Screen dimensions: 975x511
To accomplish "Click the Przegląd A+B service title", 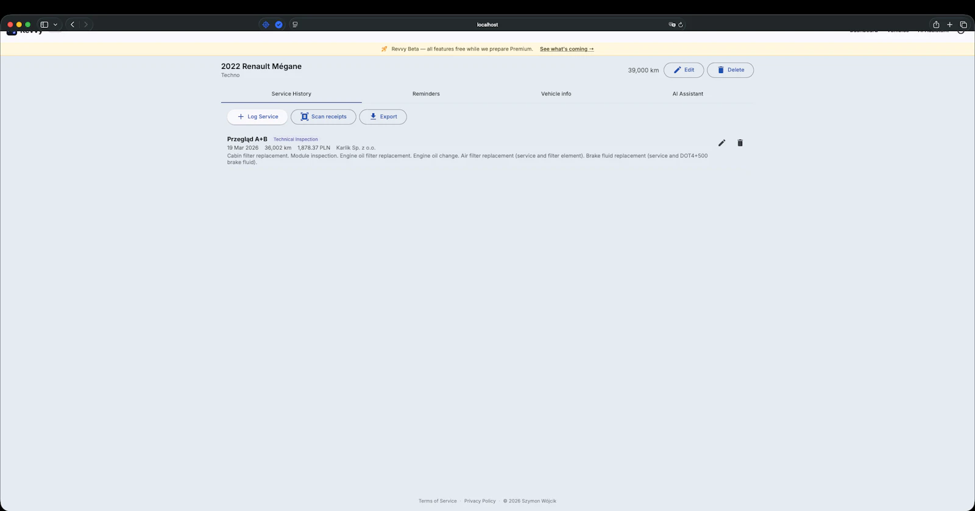I will 247,139.
